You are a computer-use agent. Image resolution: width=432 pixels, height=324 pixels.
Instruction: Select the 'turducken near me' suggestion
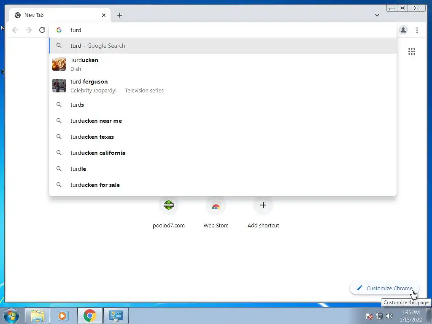pyautogui.click(x=223, y=121)
